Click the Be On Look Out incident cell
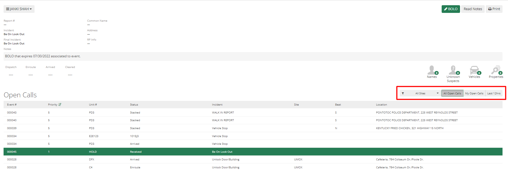The width and height of the screenshot is (508, 176). (x=222, y=152)
